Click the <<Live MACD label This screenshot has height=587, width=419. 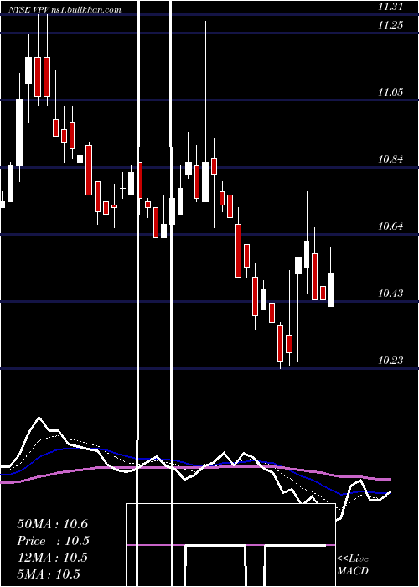click(353, 564)
